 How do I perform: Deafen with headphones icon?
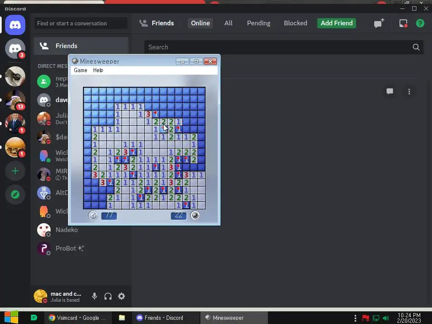coord(108,296)
